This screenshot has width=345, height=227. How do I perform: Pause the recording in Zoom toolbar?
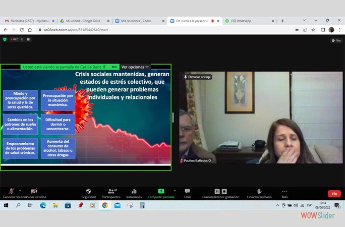tap(217, 192)
